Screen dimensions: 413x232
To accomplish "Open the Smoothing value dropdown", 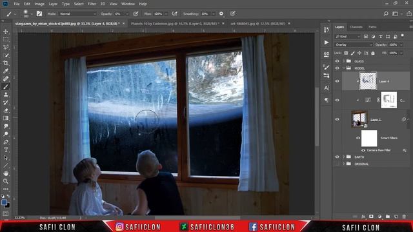I will click(x=214, y=14).
